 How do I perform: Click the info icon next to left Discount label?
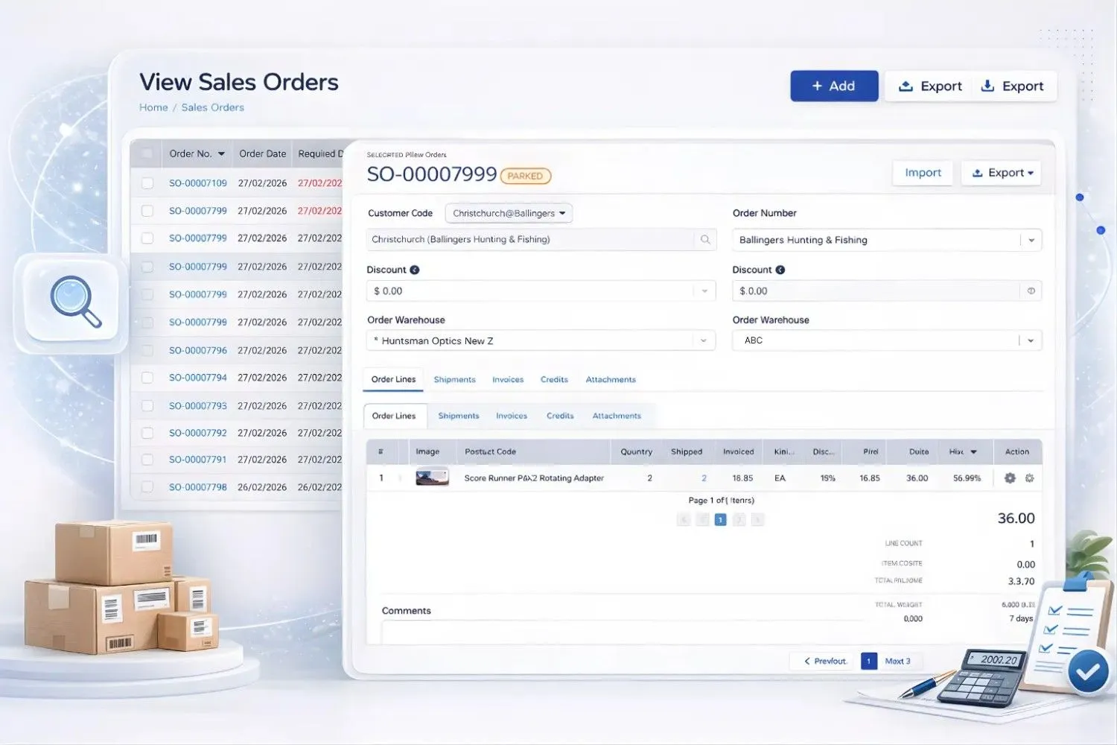415,269
